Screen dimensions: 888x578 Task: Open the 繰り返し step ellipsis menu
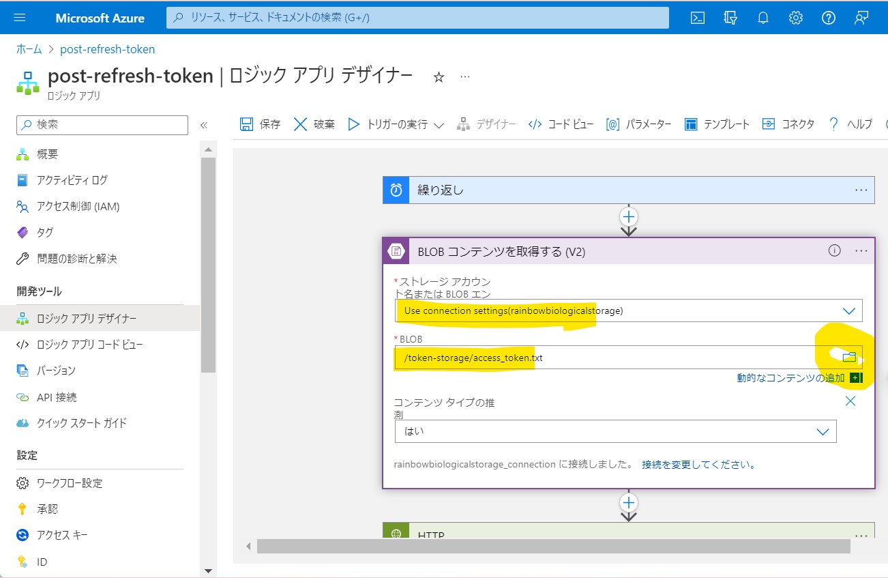pyautogui.click(x=861, y=190)
